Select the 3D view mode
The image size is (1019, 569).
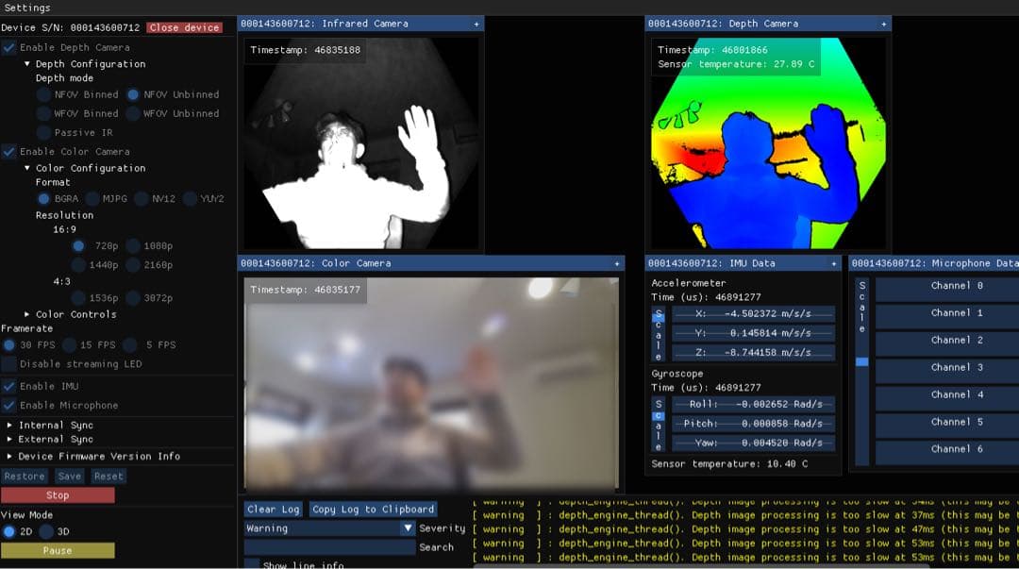(46, 531)
